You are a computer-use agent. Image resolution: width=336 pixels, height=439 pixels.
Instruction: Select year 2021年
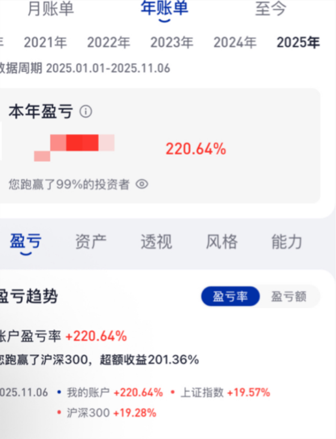(x=45, y=42)
